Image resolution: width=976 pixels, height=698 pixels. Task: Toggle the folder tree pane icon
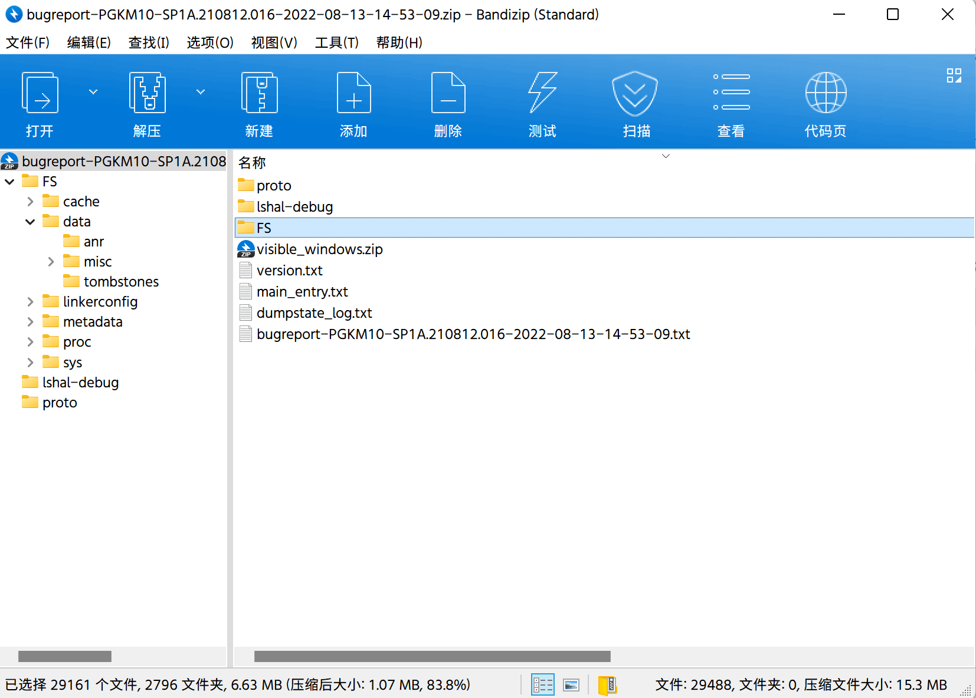pyautogui.click(x=607, y=684)
